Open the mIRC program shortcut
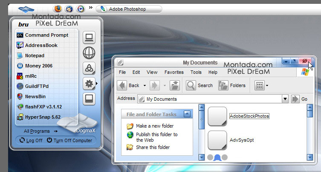This screenshot has width=321, height=172. pos(31,76)
